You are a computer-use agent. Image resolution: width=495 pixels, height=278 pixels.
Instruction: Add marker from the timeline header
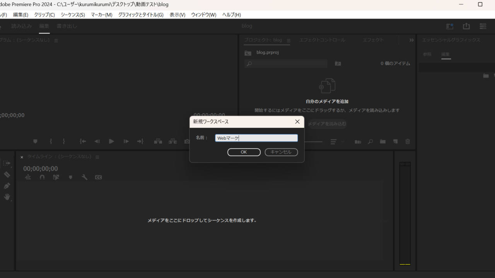point(70,177)
